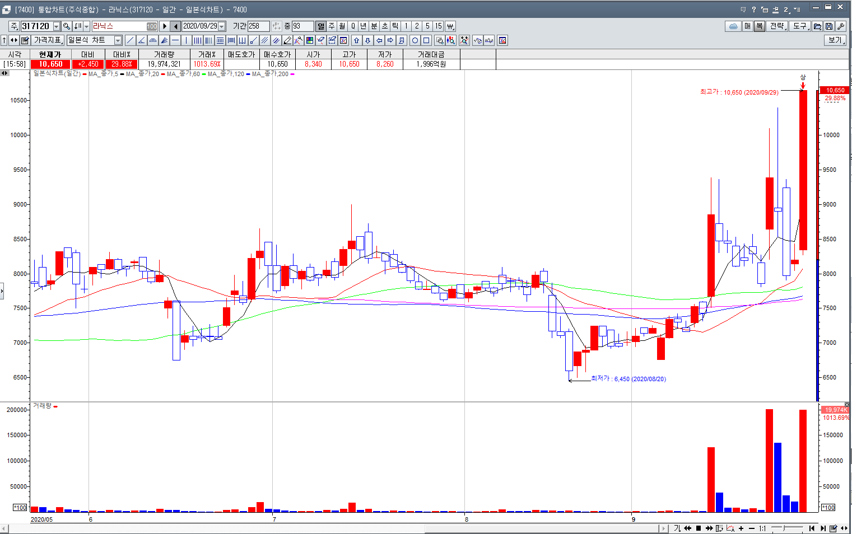The height and width of the screenshot is (534, 852).
Task: Select the vertical line tool
Action: coord(187,40)
